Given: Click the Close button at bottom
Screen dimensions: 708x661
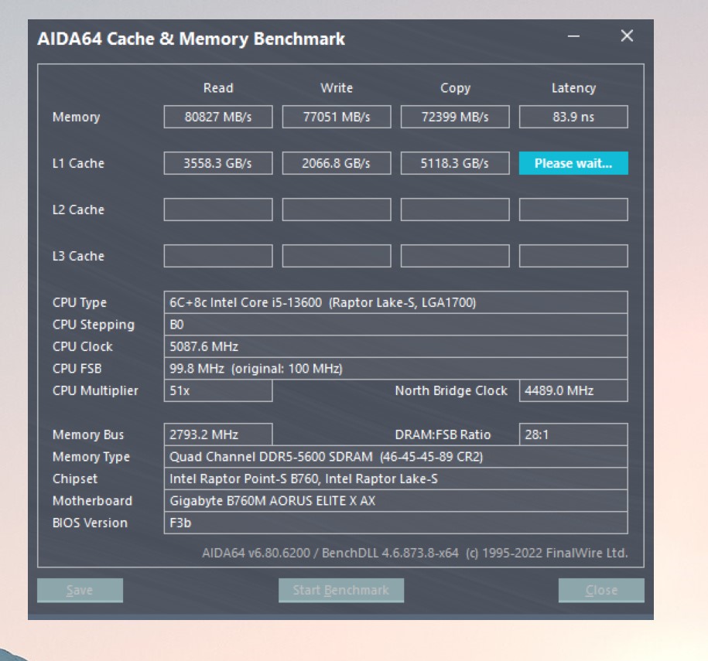Looking at the screenshot, I should (601, 590).
